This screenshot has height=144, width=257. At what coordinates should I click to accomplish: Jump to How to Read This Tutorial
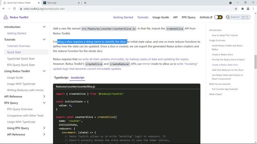click(x=225, y=35)
